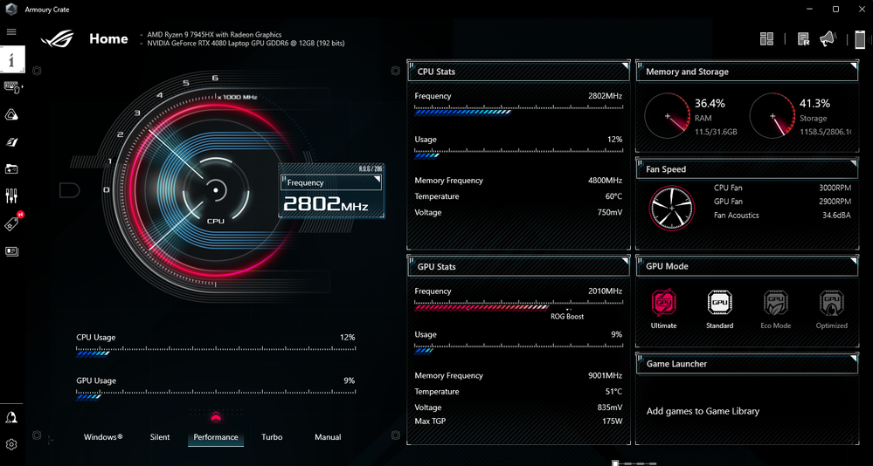
Task: Expand the CPU Stats panel corner
Action: click(x=625, y=66)
